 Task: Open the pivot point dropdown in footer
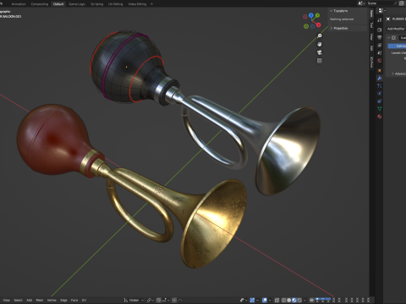click(151, 300)
